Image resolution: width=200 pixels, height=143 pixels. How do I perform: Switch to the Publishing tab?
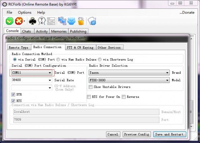78,31
